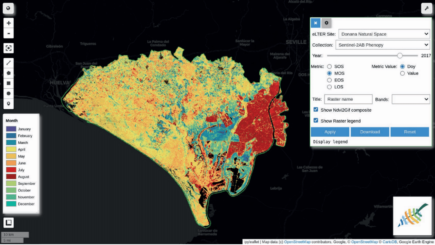Screen dimensions: 435x245
Task: Open the Collection dropdown
Action: pos(382,45)
